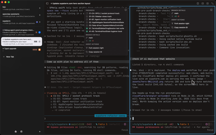Click the pin icon on openclaw assistants
The height and width of the screenshot is (135, 216).
tap(40, 15)
